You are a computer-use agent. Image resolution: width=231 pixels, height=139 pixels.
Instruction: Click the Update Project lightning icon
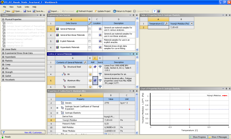point(96,11)
